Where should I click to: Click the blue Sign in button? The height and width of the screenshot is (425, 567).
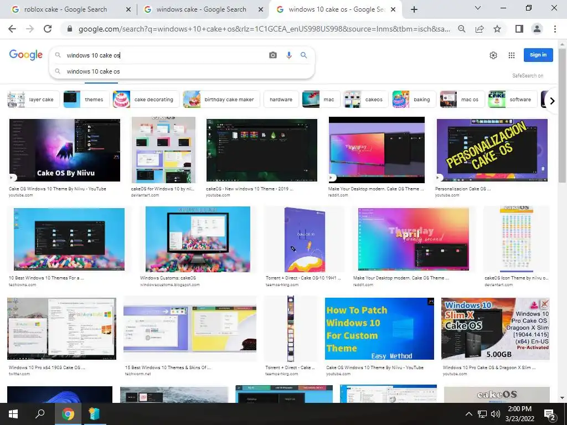click(x=538, y=55)
